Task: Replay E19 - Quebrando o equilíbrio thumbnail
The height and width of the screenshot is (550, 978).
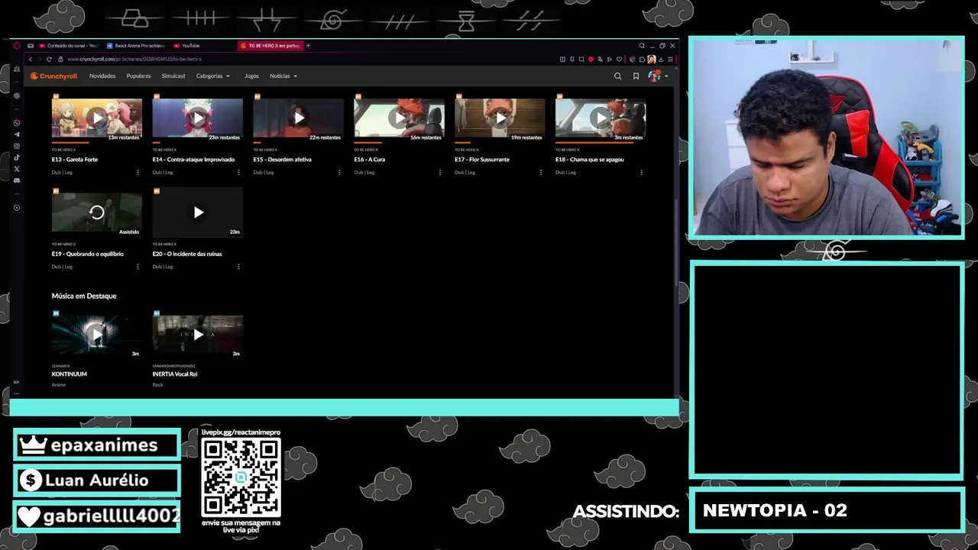Action: (97, 212)
